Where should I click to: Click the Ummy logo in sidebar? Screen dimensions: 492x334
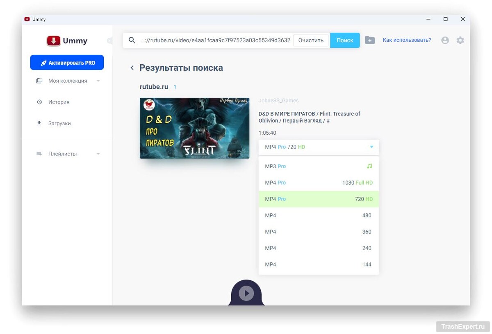click(67, 41)
